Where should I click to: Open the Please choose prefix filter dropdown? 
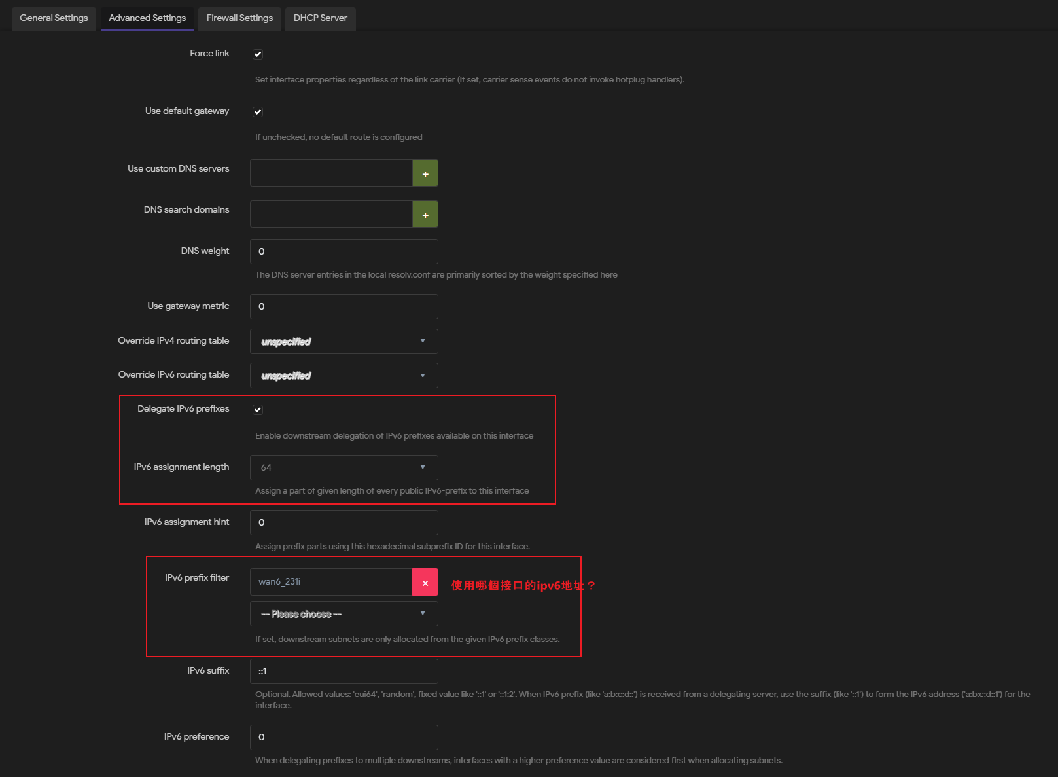tap(344, 614)
